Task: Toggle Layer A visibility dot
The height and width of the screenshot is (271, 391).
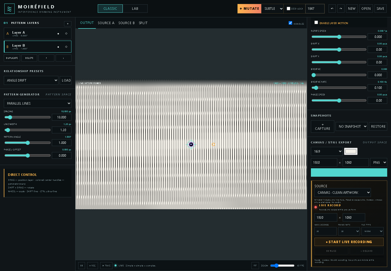Action: click(x=58, y=34)
